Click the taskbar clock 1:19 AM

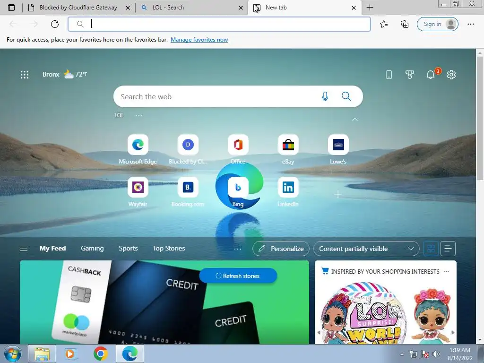(x=460, y=354)
